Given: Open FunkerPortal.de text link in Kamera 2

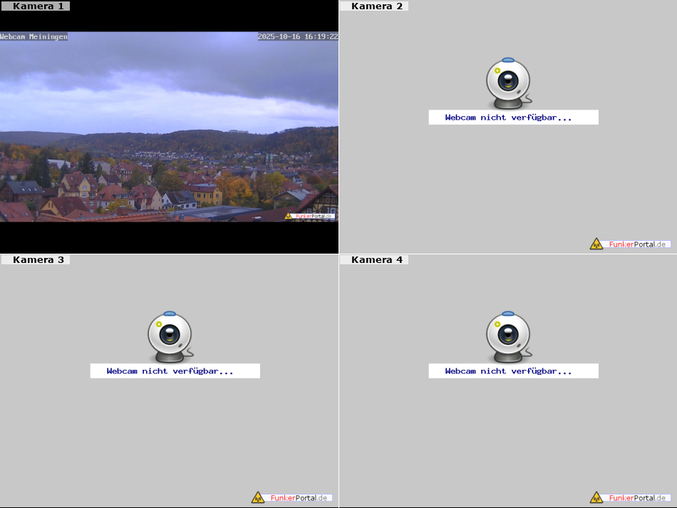Looking at the screenshot, I should click(638, 244).
